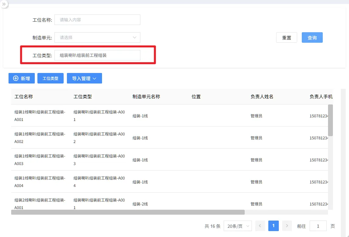Click the plus icon on 新增 button

(x=16, y=78)
